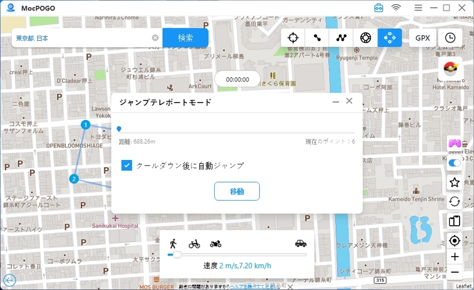The height and width of the screenshot is (290, 474).
Task: Open the toolbox icon in title bar
Action: (x=379, y=8)
